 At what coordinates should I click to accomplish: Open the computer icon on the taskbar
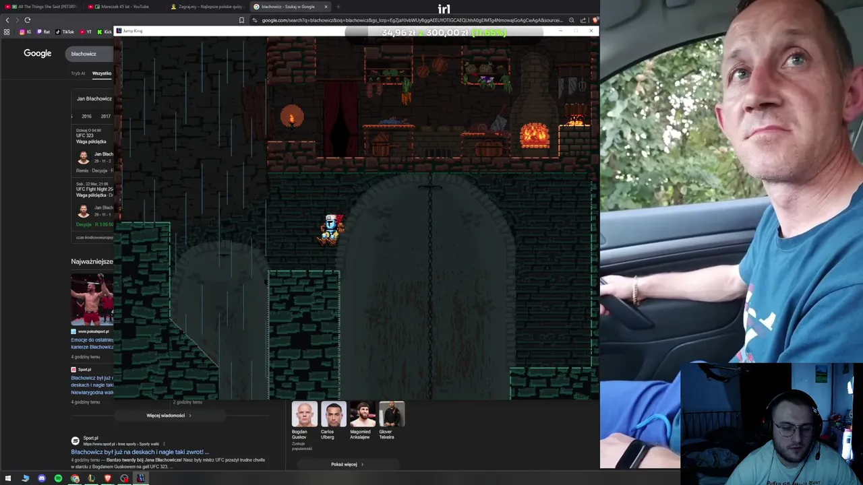pos(25,478)
